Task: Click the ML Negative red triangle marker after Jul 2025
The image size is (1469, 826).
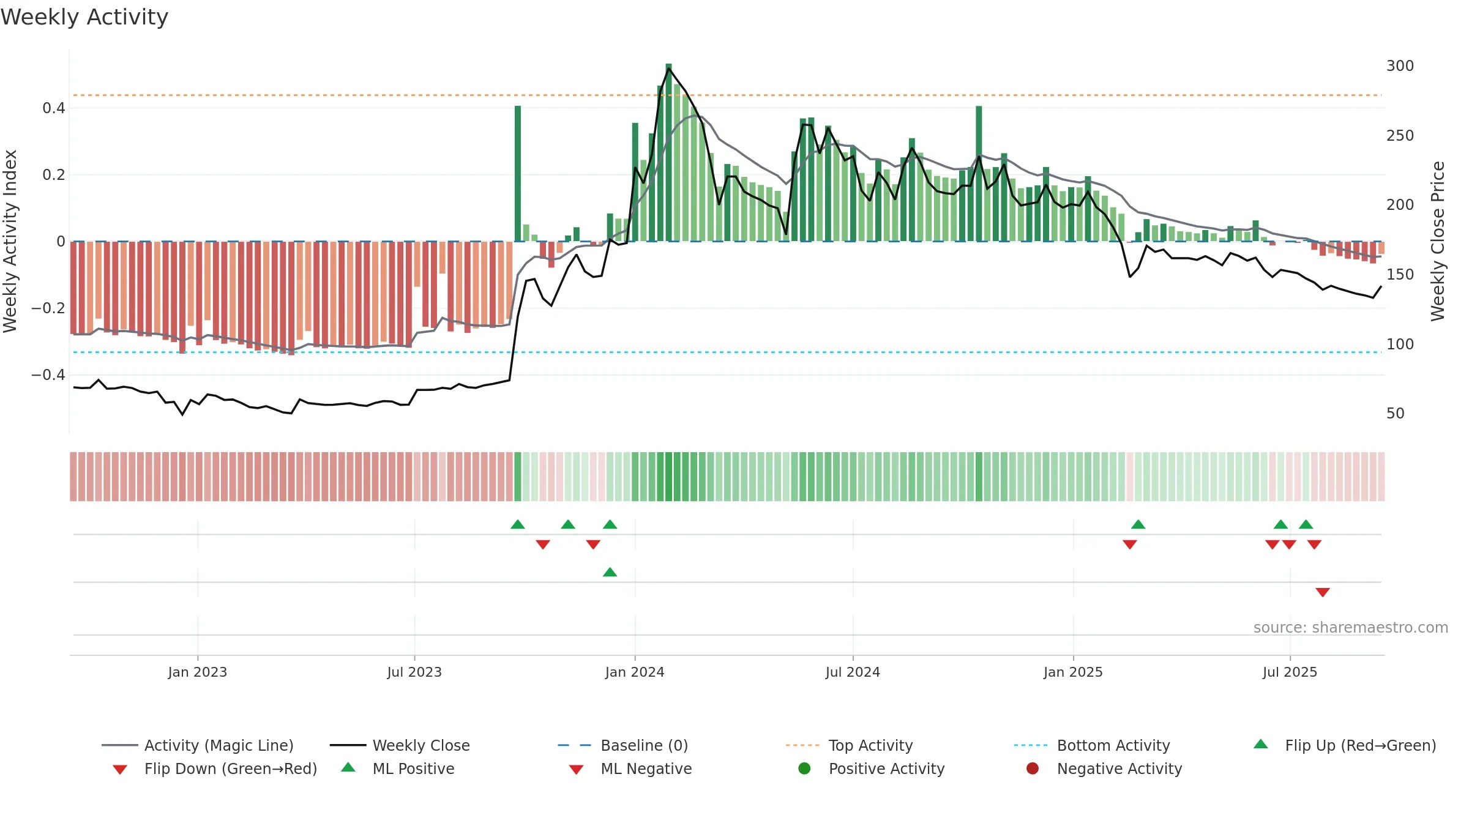Action: pos(1323,592)
